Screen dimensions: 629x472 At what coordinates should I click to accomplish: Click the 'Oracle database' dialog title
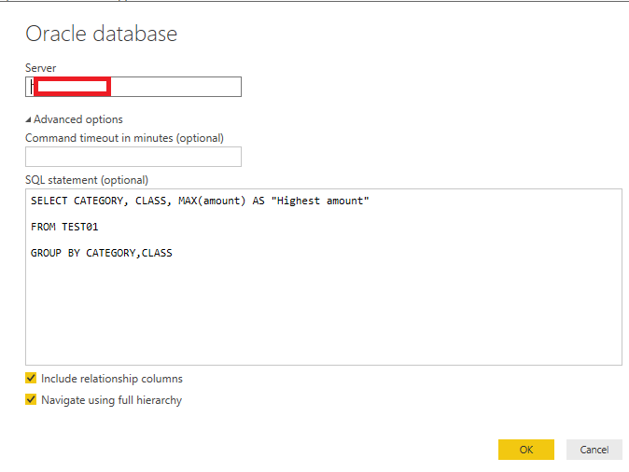(101, 34)
